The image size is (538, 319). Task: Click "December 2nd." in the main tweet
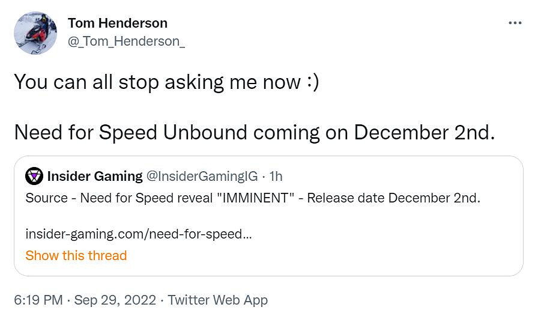pos(425,132)
